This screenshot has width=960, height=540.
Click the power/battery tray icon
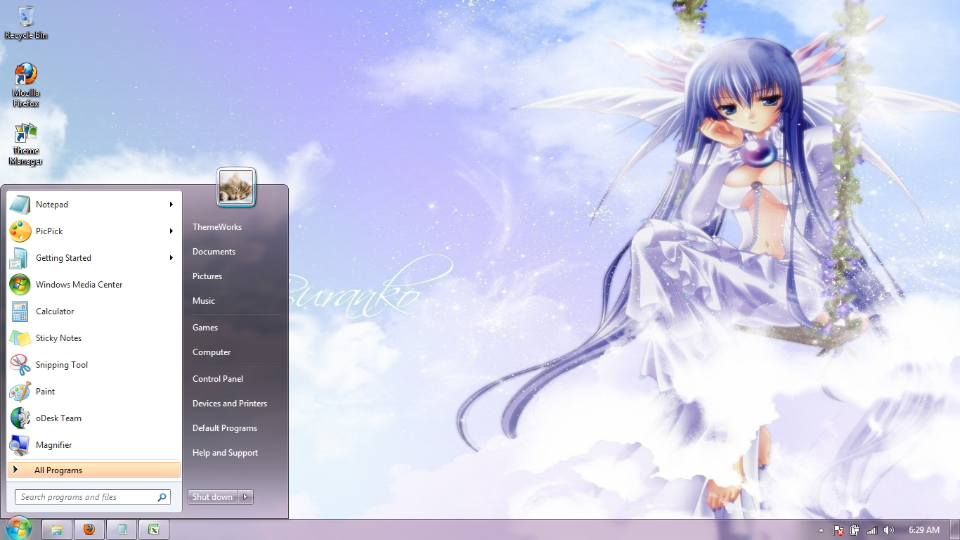pos(855,530)
